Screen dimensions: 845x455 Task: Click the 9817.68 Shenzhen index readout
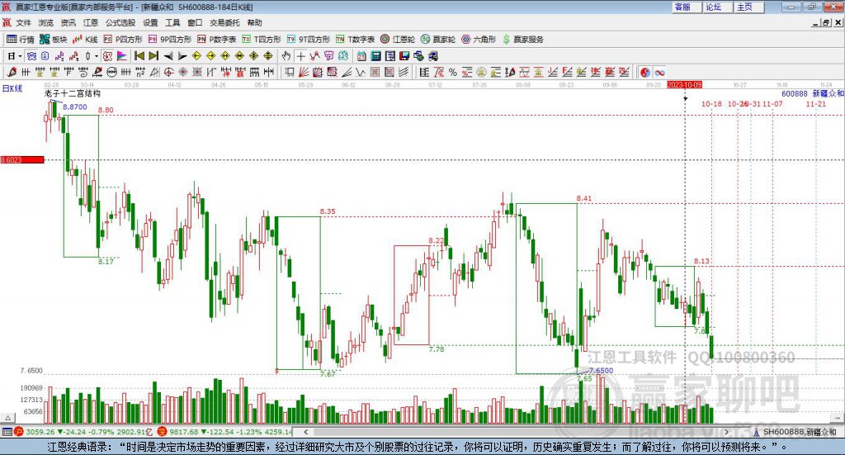184,432
